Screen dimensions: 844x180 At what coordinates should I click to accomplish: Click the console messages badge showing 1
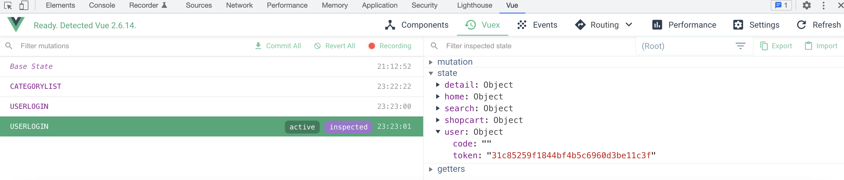click(781, 6)
